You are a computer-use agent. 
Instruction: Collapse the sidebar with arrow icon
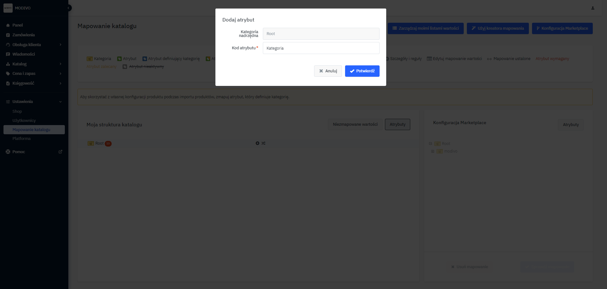pos(69,8)
